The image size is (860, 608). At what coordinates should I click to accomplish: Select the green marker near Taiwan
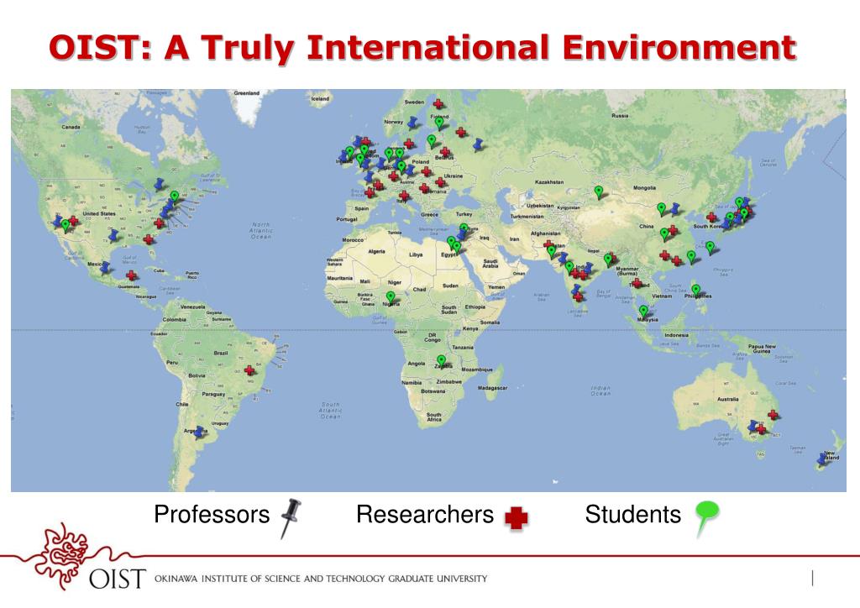[691, 257]
